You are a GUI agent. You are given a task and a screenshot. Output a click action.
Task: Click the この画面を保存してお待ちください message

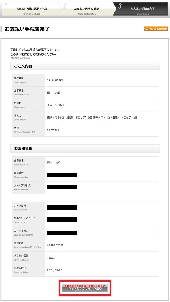(x=33, y=54)
